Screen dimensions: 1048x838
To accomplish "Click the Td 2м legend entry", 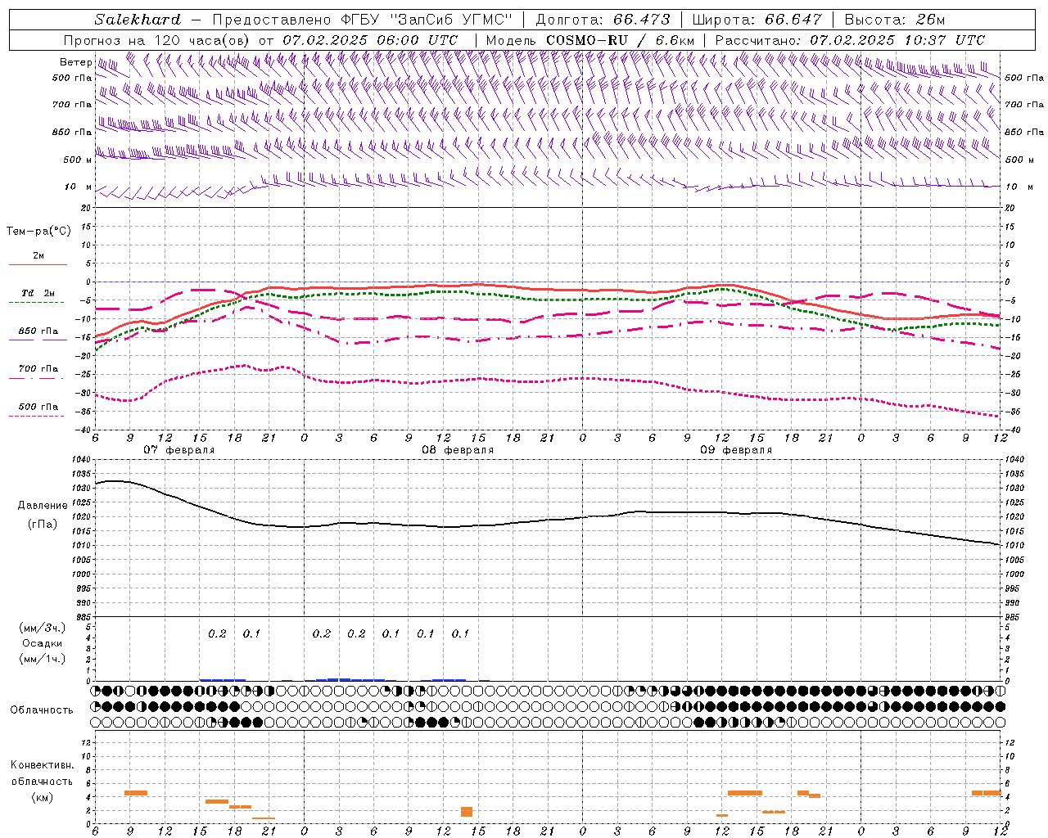I will pos(38,293).
